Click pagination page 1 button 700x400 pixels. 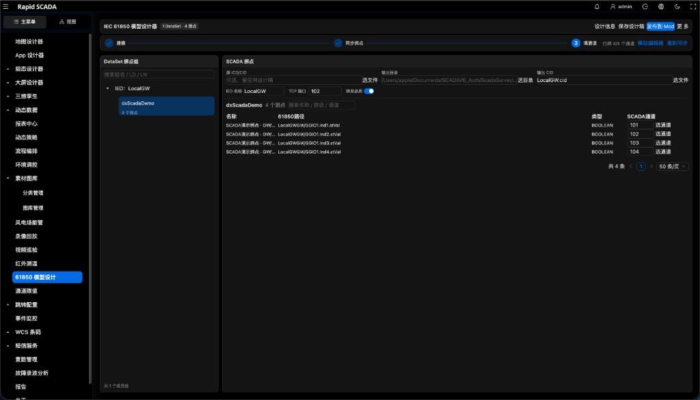tap(641, 167)
